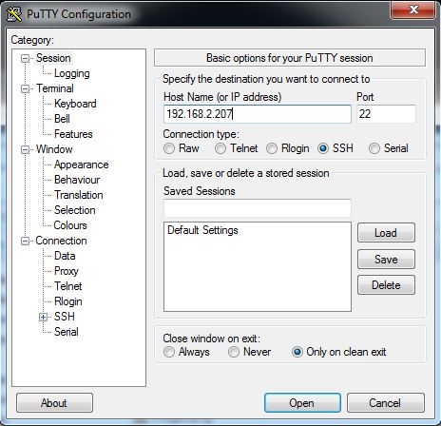
Task: Close the PuTTY Configuration window
Action: pyautogui.click(x=412, y=10)
